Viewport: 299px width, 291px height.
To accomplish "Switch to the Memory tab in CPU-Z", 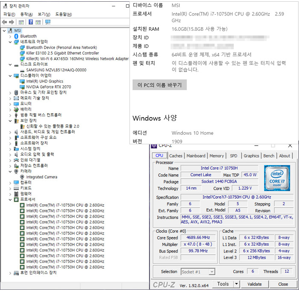I will tap(217, 156).
